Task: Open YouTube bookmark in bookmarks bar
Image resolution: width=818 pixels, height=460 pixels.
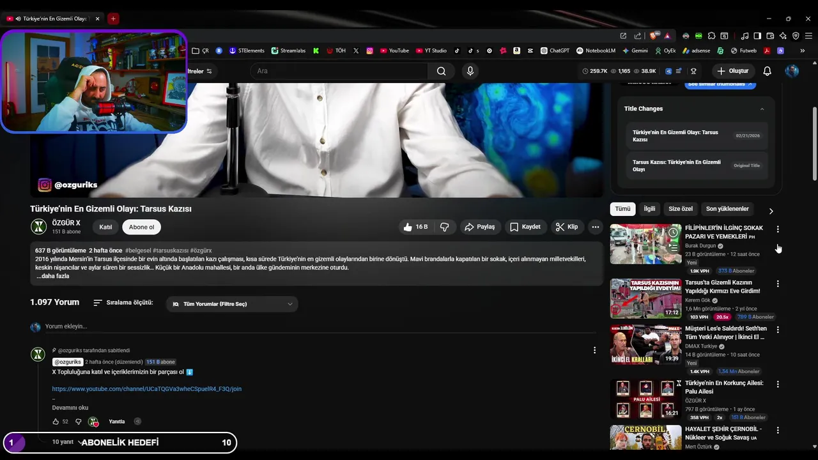Action: [394, 50]
